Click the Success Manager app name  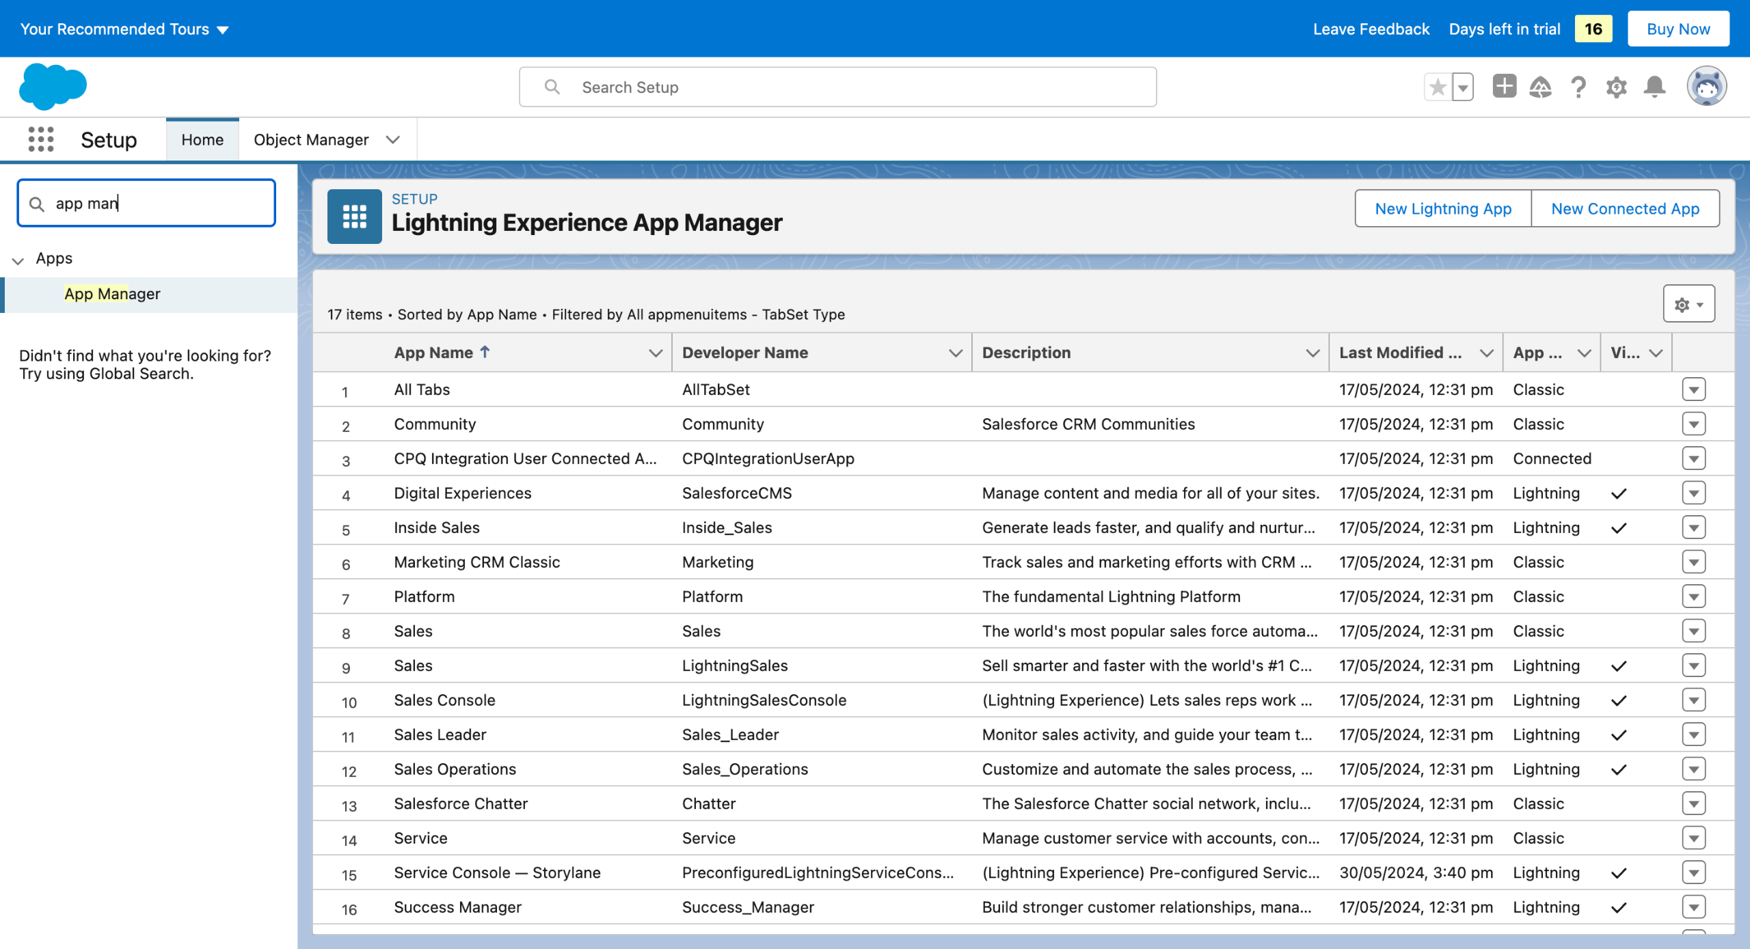pos(457,907)
